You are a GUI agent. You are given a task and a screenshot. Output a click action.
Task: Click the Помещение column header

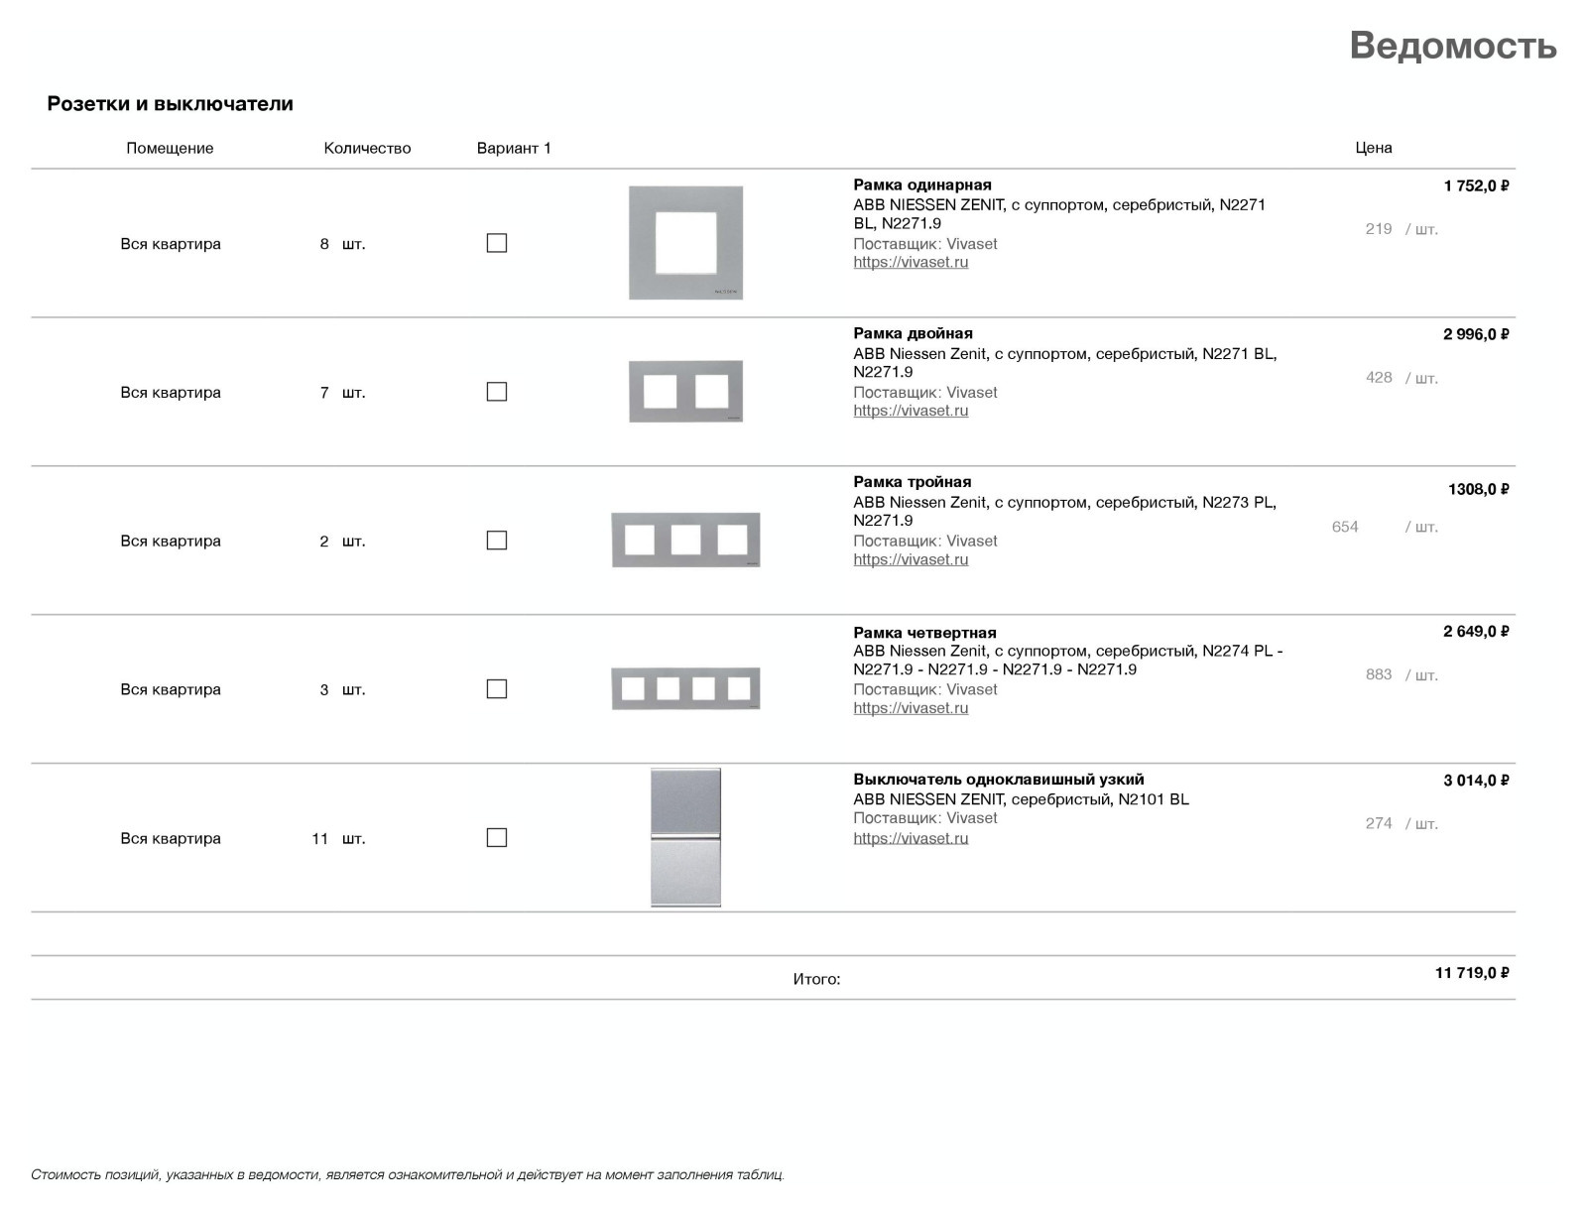pos(170,149)
